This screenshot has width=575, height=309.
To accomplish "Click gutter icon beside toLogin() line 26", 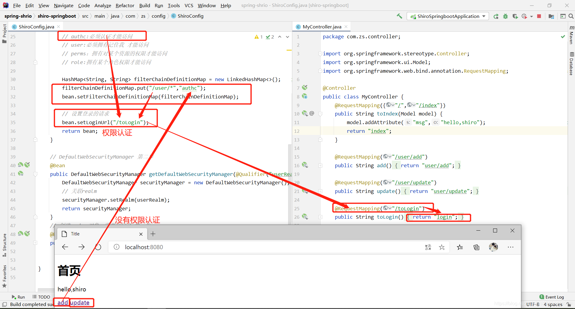I will (305, 217).
